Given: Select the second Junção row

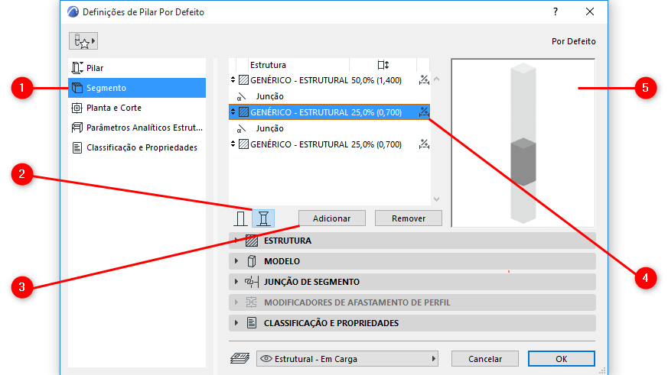Looking at the screenshot, I should [x=329, y=128].
